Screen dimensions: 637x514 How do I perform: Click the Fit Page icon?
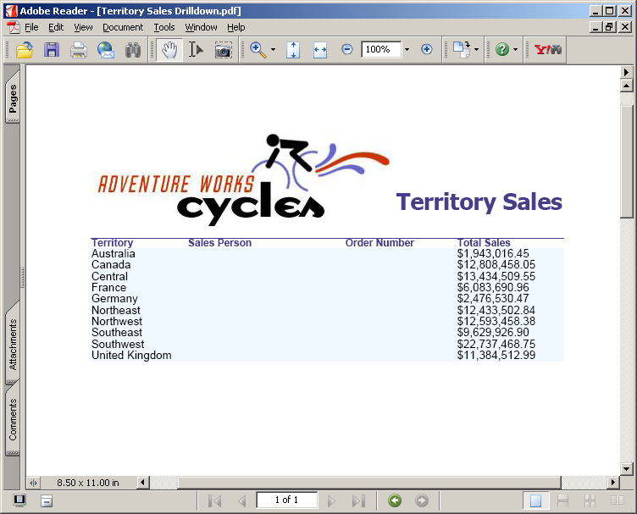tap(293, 50)
